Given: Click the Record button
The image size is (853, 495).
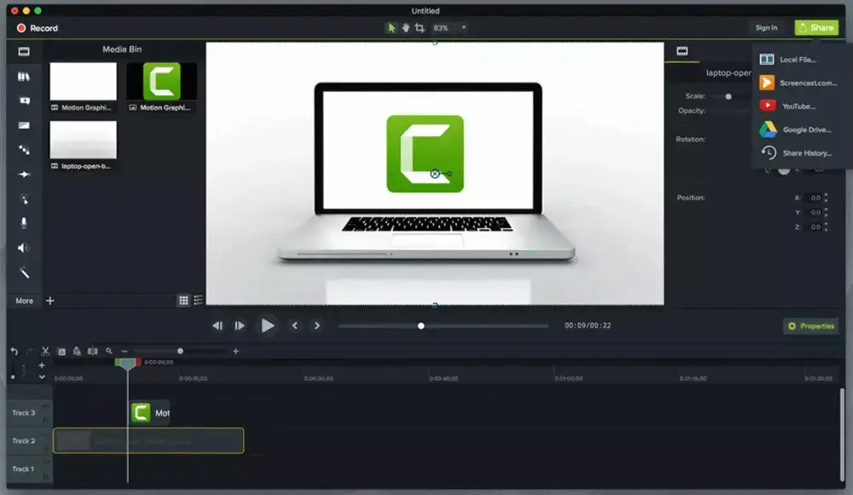Looking at the screenshot, I should pos(38,28).
